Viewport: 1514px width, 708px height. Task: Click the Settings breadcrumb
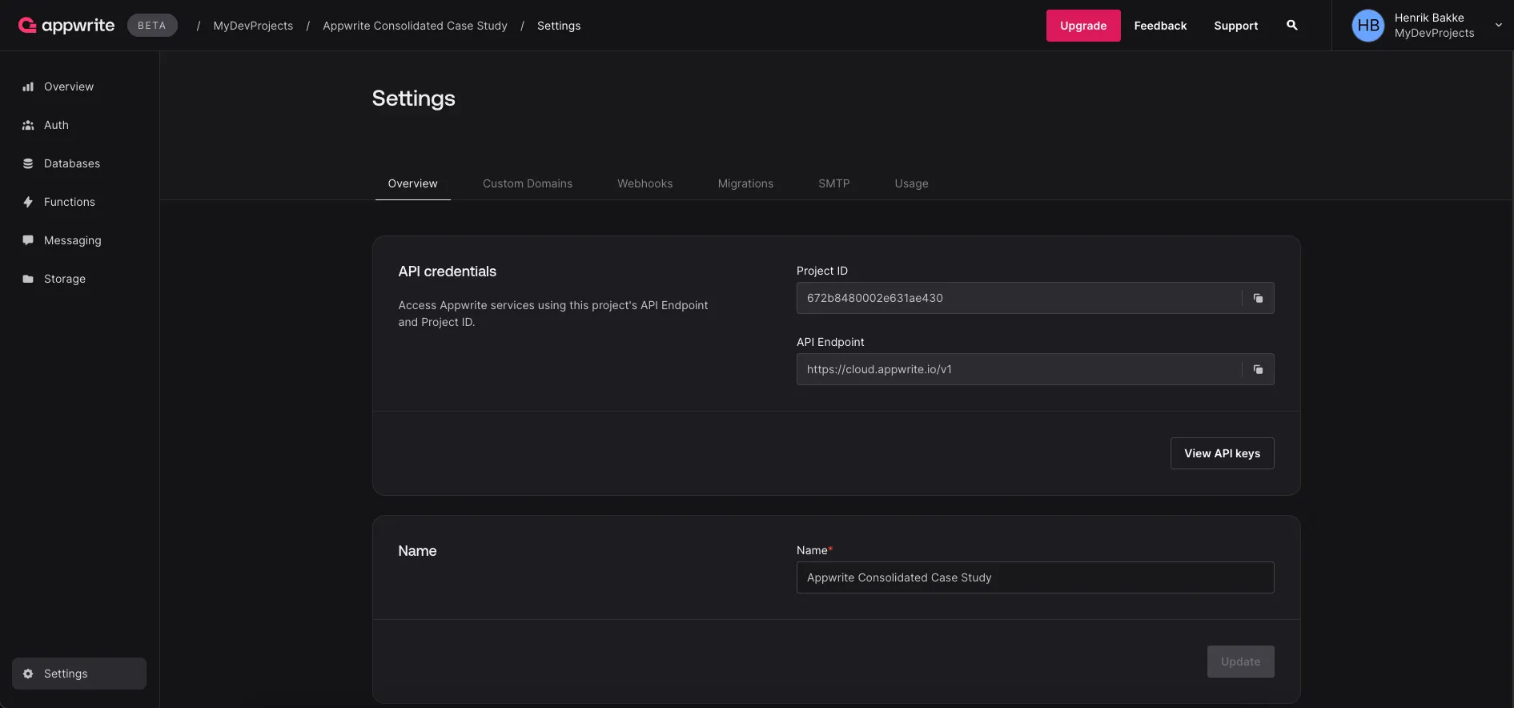[x=559, y=26]
